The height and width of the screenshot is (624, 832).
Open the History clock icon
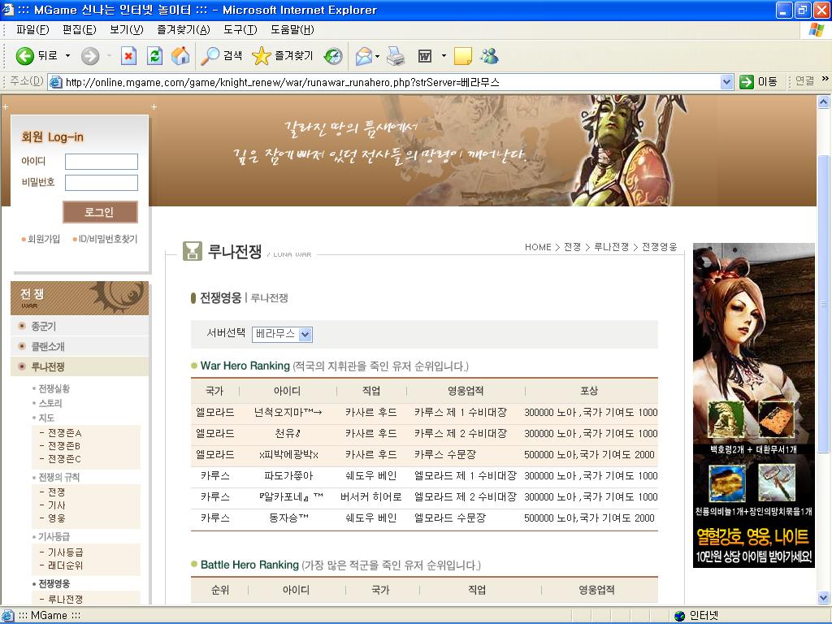[x=333, y=56]
